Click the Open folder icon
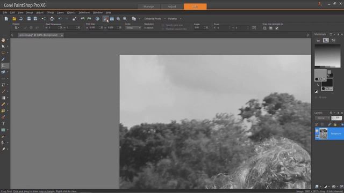Image resolution: width=344 pixels, height=193 pixels. [15, 19]
